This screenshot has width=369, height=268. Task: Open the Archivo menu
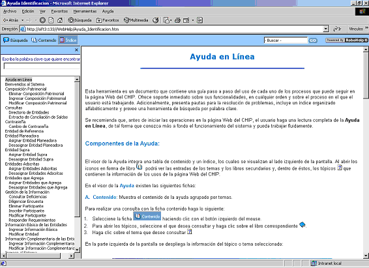coord(10,11)
